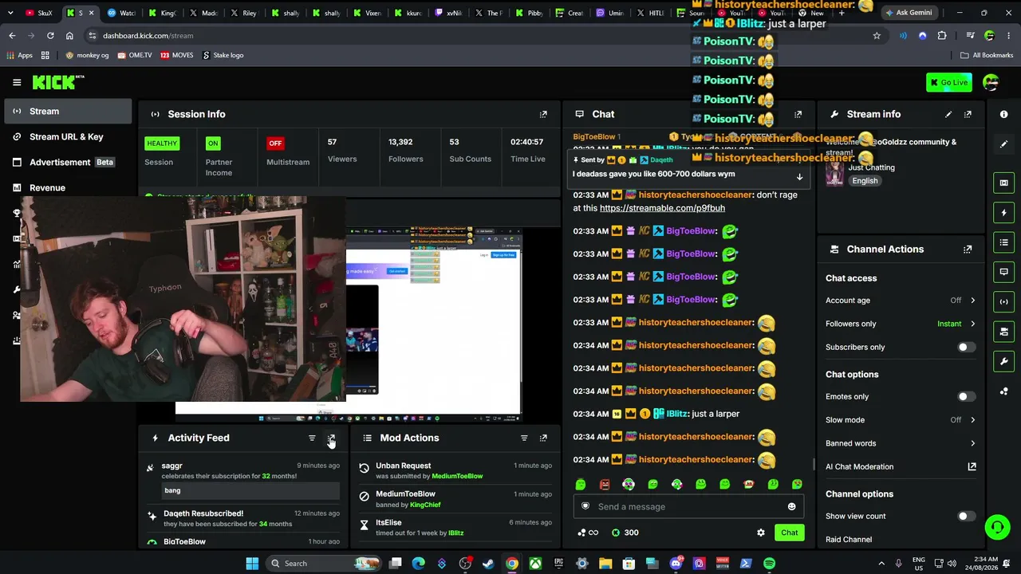Toggle the lightning bolt widget in the right rail
Image resolution: width=1021 pixels, height=574 pixels.
point(1003,212)
